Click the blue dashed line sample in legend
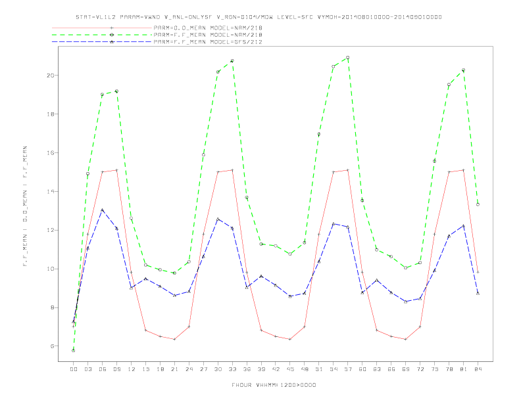The width and height of the screenshot is (521, 402). (x=102, y=42)
